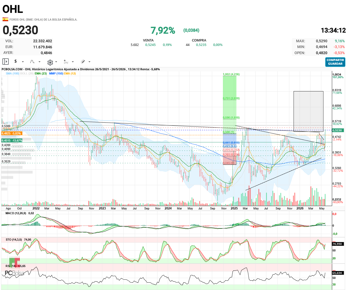The image size is (348, 290).
Task: Click the COMPARTIR GUARDAR button
Action: tap(335, 62)
